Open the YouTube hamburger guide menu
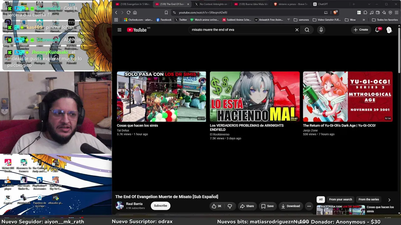 pyautogui.click(x=119, y=30)
